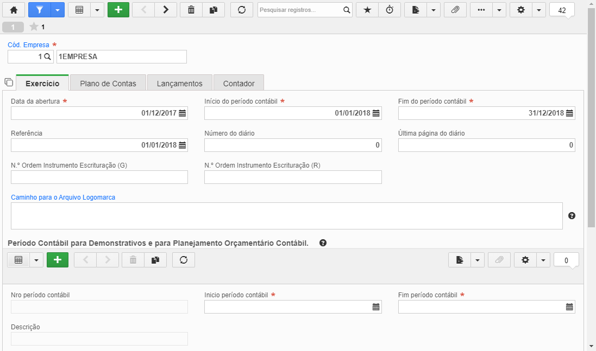Screen dimensions: 596x351
Task: Expand the top settings gear dropdown arrow
Action: pos(538,10)
